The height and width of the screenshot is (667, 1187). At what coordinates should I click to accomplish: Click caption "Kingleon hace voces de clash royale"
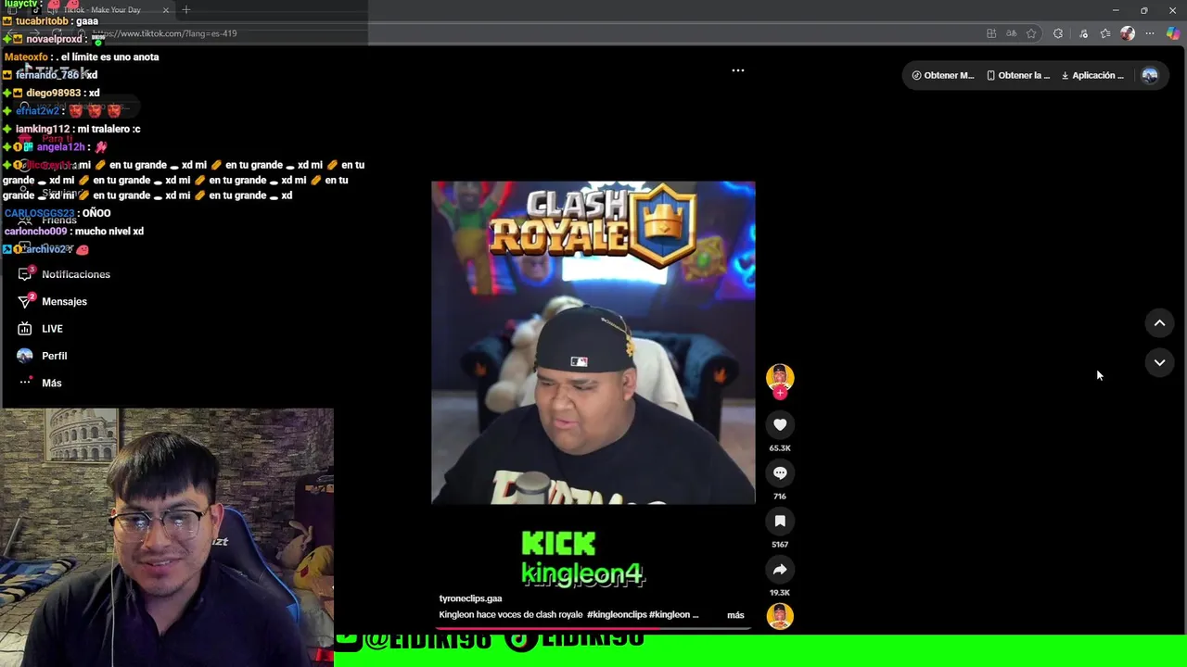[511, 615]
